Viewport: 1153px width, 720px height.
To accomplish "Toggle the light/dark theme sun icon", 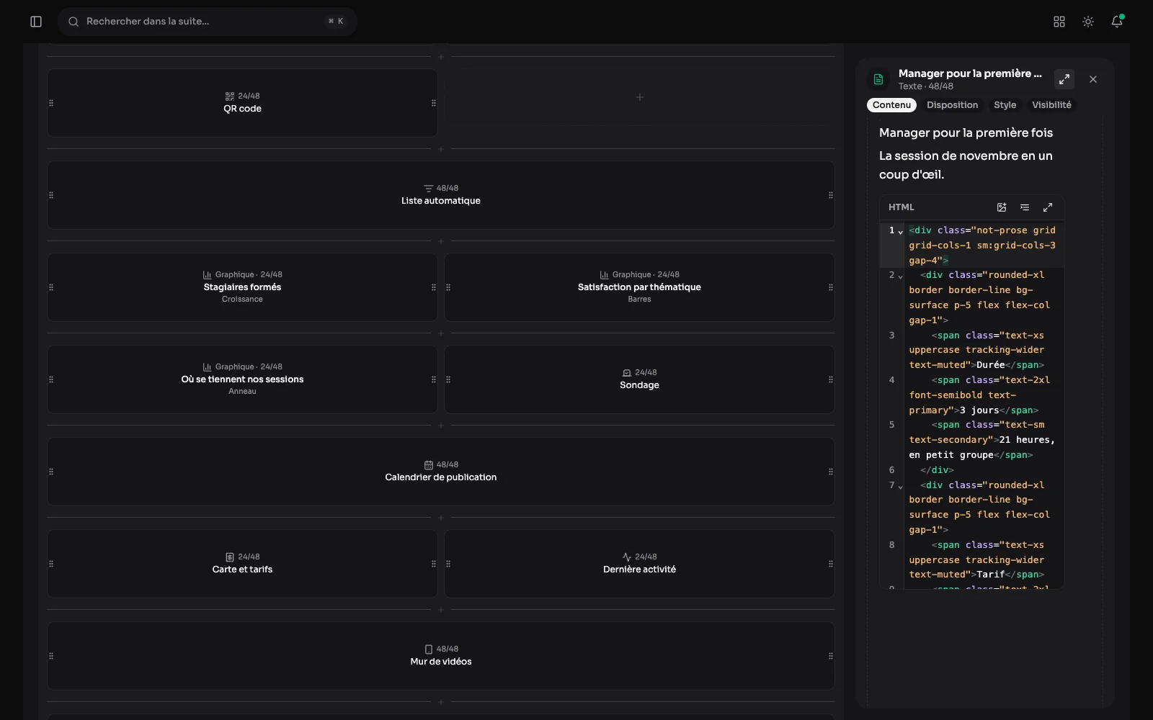I will click(1088, 22).
